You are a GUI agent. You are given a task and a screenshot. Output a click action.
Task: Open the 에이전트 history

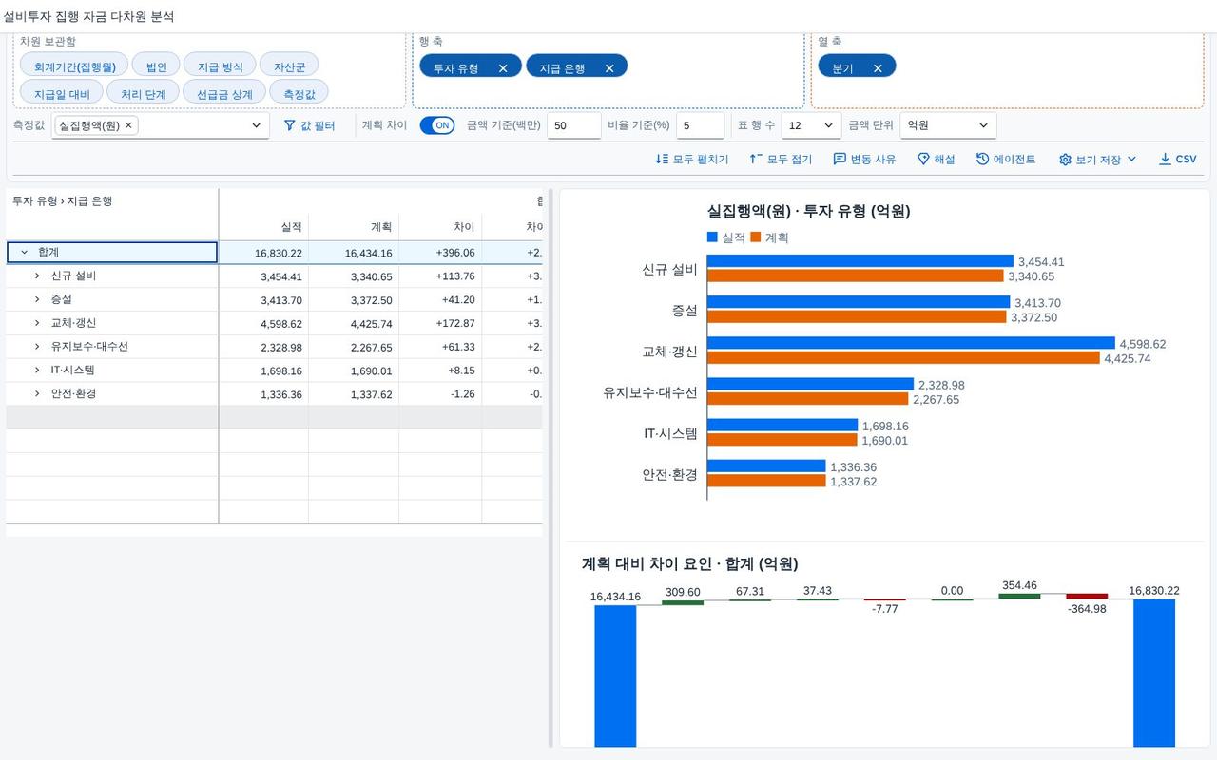point(1006,160)
